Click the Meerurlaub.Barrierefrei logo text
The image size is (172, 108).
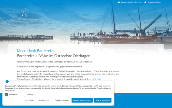point(25,20)
